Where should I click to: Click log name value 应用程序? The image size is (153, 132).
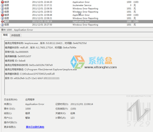point(30,100)
